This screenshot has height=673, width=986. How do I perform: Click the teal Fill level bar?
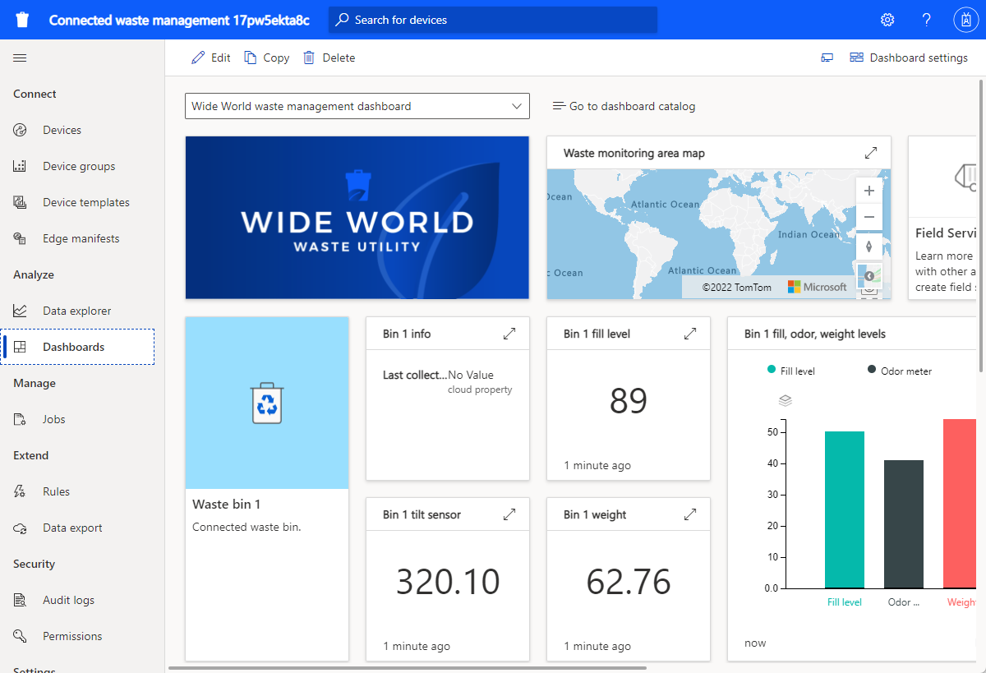[x=844, y=509]
